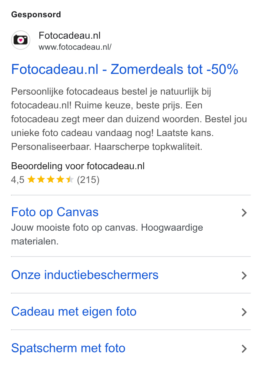
Task: Click the arrow next to Cadeau met eigen foto
Action: coord(244,312)
